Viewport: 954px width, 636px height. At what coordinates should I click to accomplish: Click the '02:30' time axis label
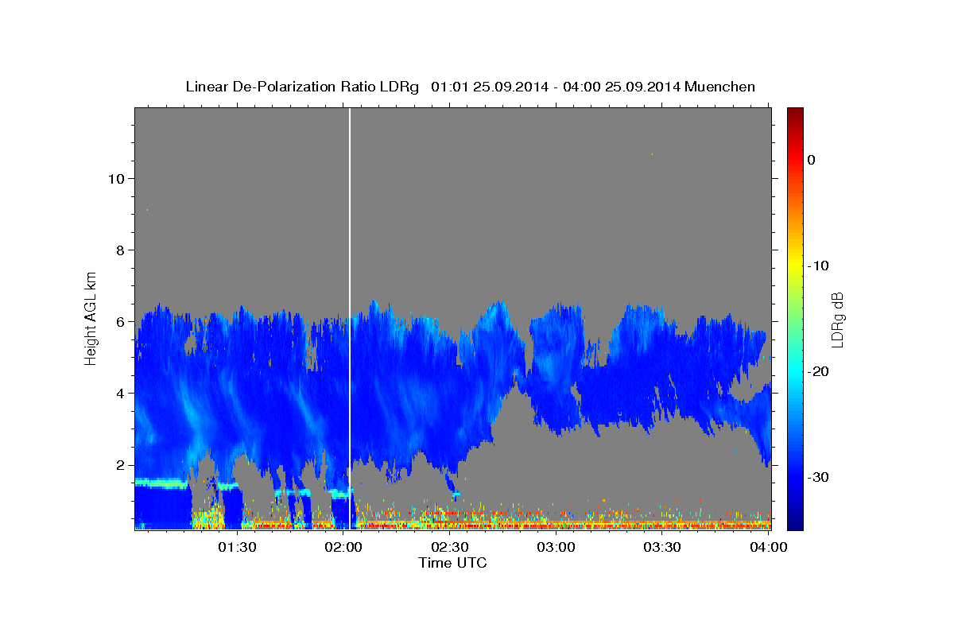(x=450, y=547)
